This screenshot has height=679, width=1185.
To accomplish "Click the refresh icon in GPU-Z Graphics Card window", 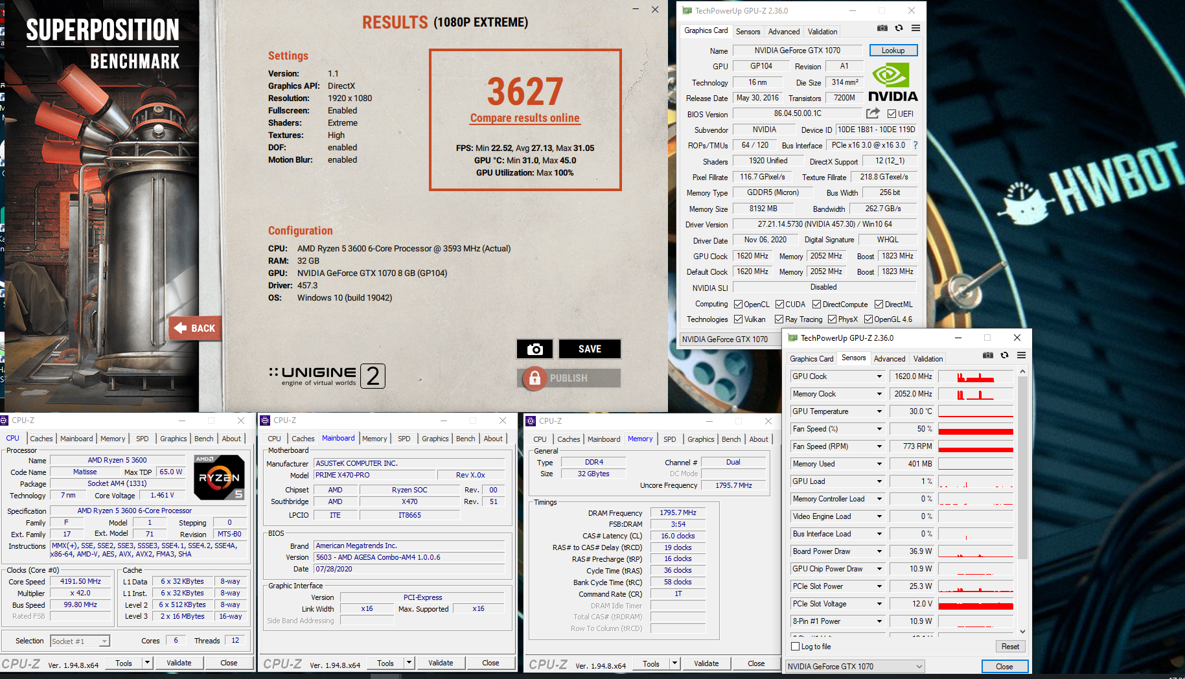I will pyautogui.click(x=899, y=28).
